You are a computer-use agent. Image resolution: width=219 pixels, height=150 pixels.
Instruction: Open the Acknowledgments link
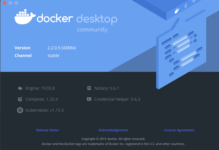[x=113, y=130]
